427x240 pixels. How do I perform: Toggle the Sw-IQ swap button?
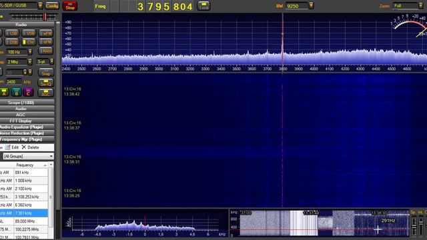click(45, 83)
